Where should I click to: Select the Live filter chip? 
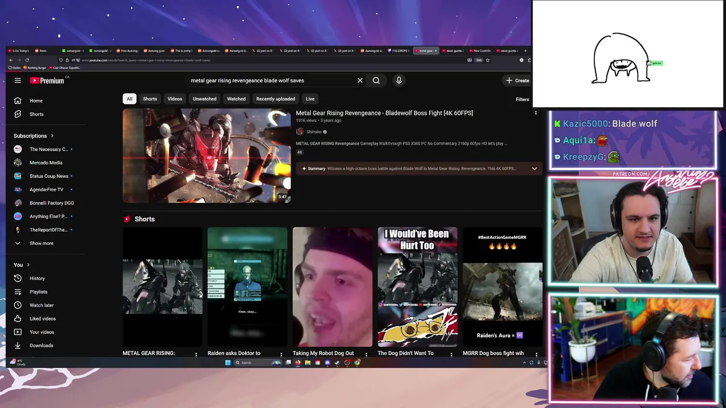310,99
